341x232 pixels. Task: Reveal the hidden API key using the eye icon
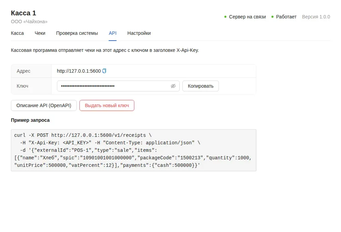pyautogui.click(x=173, y=86)
